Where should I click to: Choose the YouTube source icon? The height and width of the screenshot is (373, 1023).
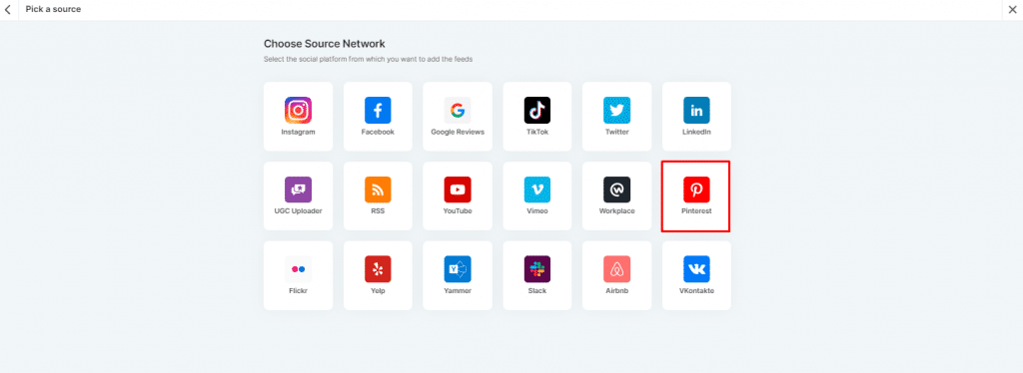click(x=458, y=189)
